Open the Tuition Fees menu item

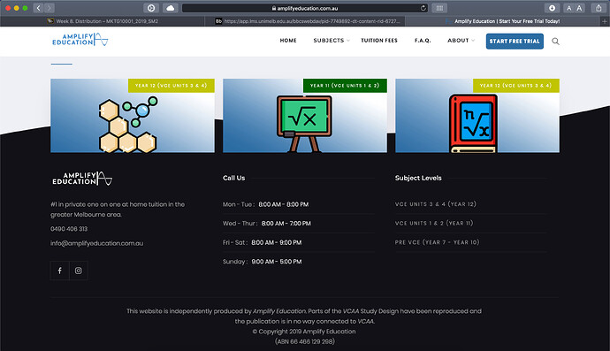[379, 41]
